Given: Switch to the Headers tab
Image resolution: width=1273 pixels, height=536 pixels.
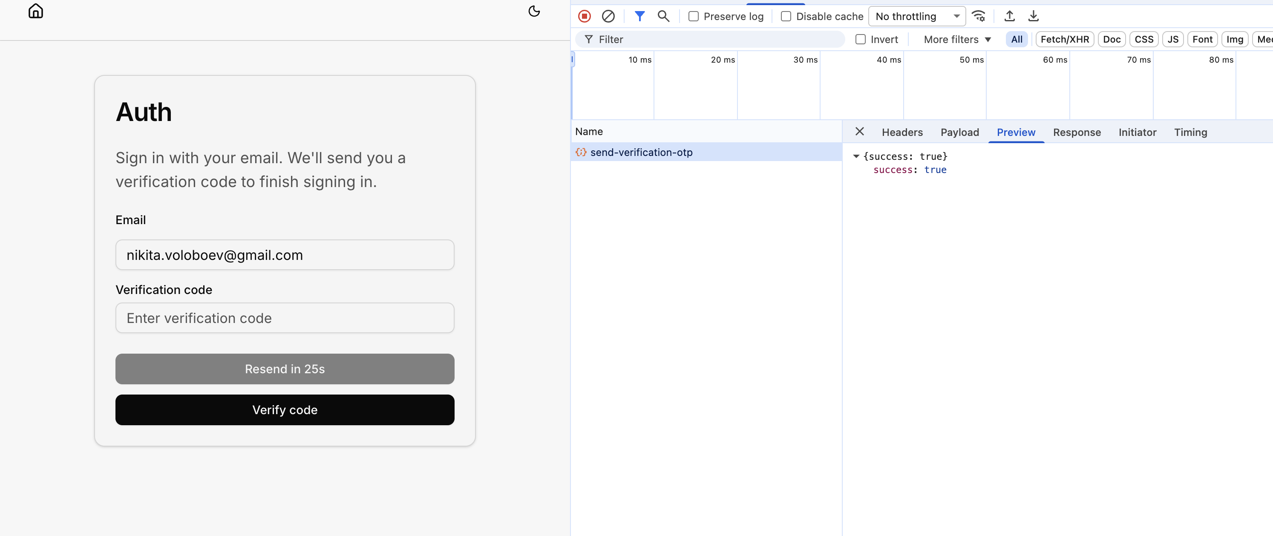Looking at the screenshot, I should [902, 133].
